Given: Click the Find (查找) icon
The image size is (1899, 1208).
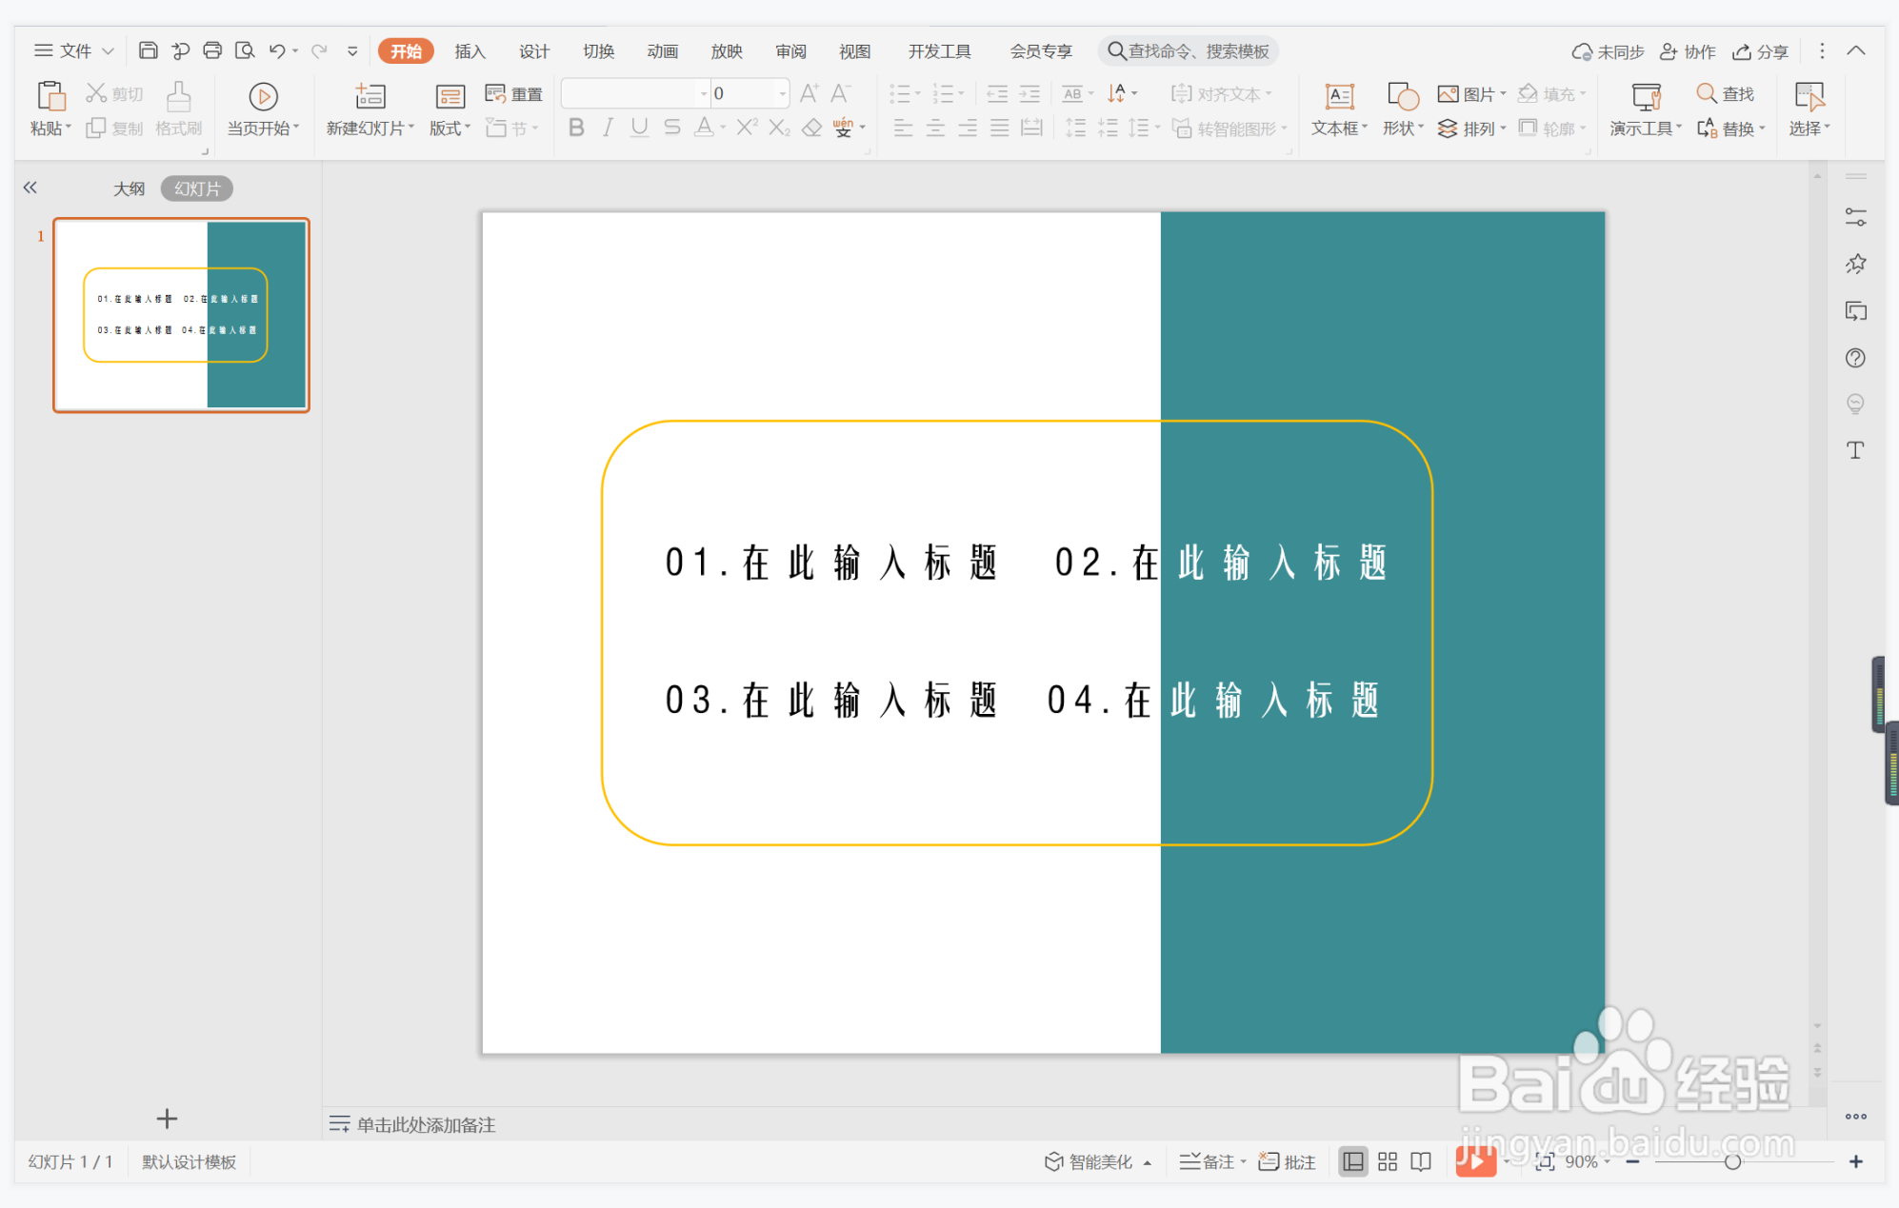Looking at the screenshot, I should point(1728,92).
